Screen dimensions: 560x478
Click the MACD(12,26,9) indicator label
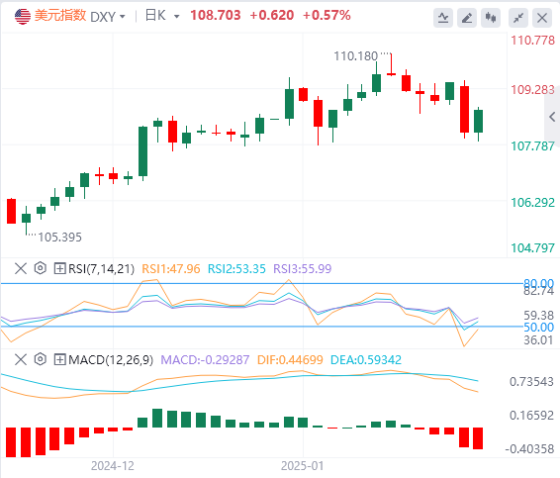point(111,360)
